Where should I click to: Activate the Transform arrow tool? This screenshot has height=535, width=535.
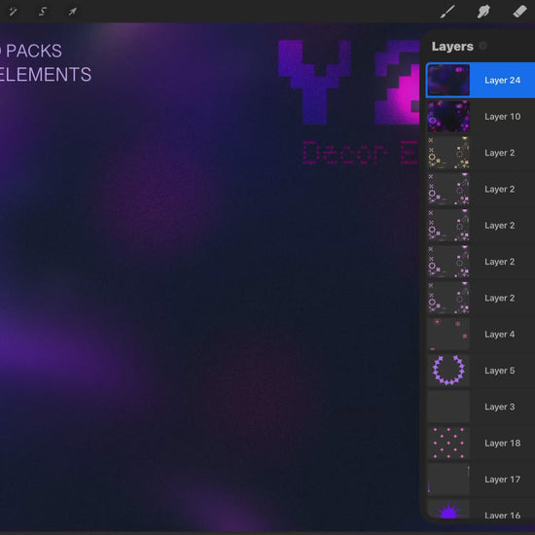[72, 12]
